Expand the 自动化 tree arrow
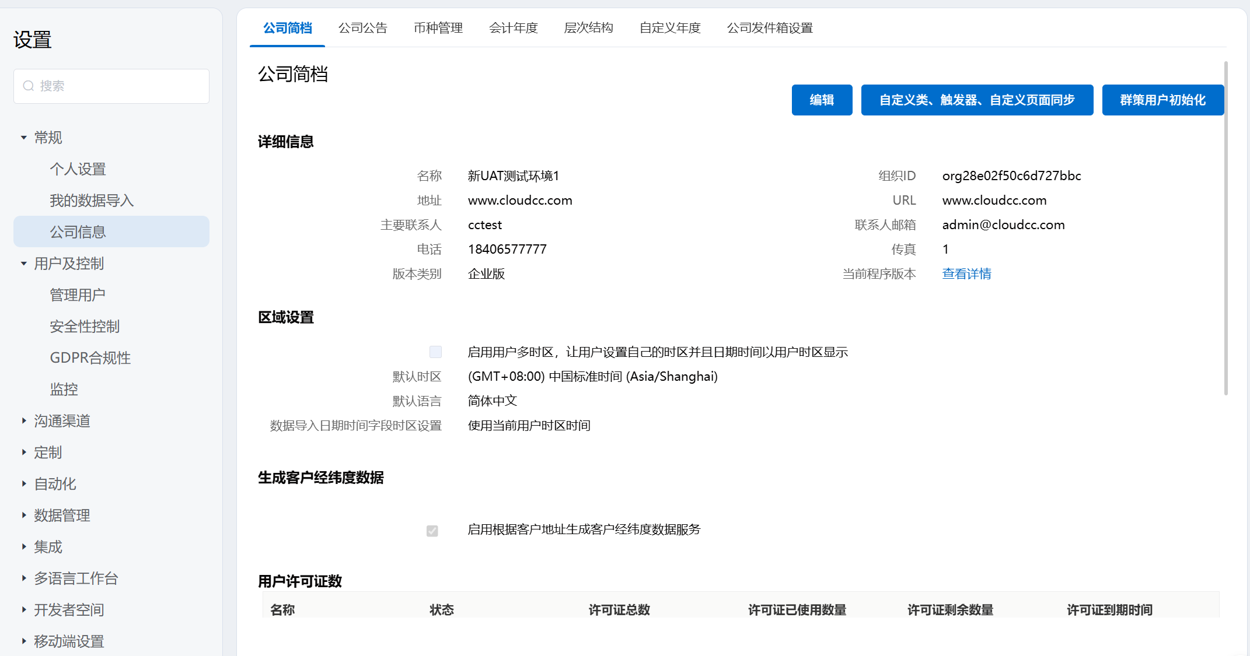Screen dimensions: 1250x656 tap(24, 484)
